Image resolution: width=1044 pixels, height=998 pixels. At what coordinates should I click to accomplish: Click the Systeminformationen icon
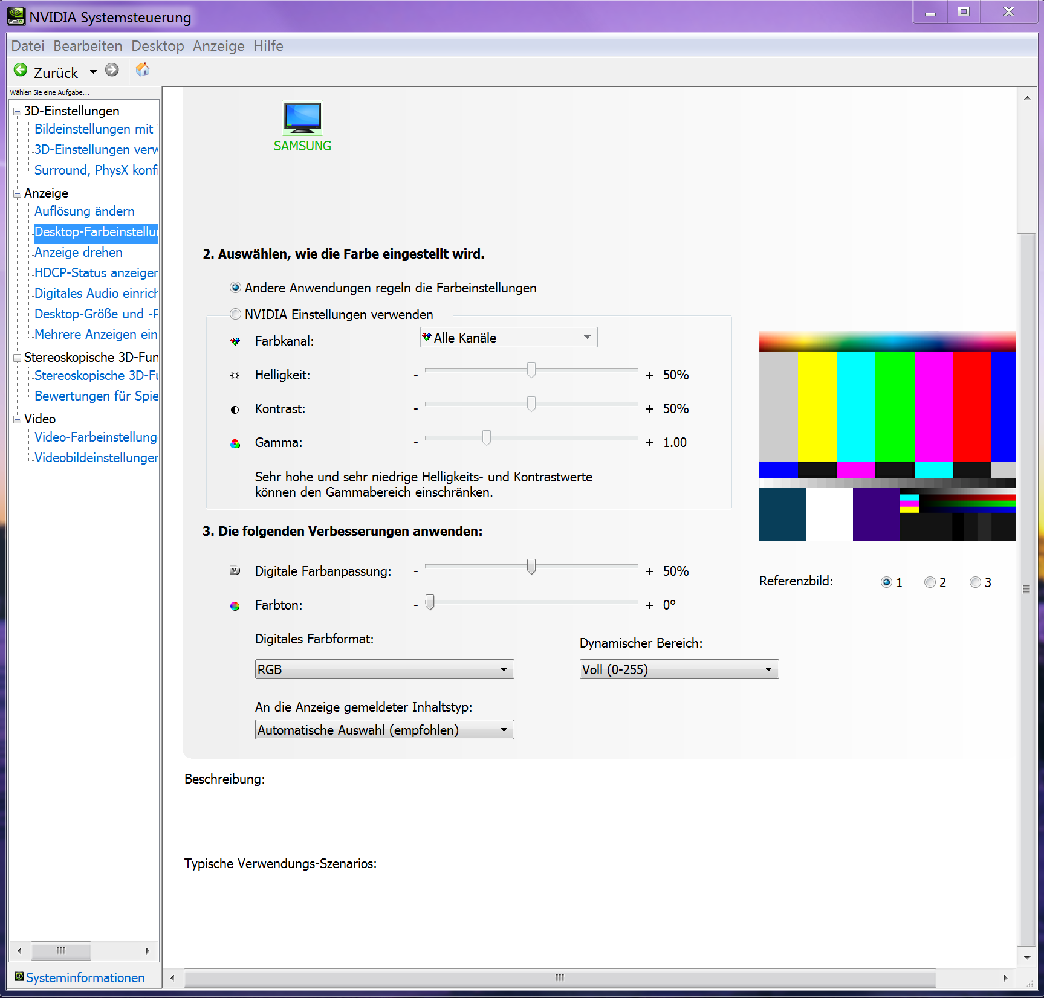click(19, 977)
